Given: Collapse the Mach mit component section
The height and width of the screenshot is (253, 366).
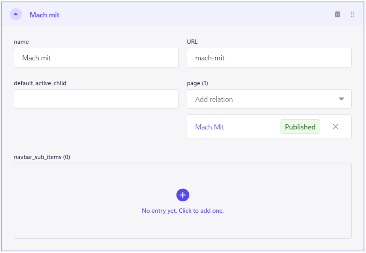Looking at the screenshot, I should tap(16, 14).
